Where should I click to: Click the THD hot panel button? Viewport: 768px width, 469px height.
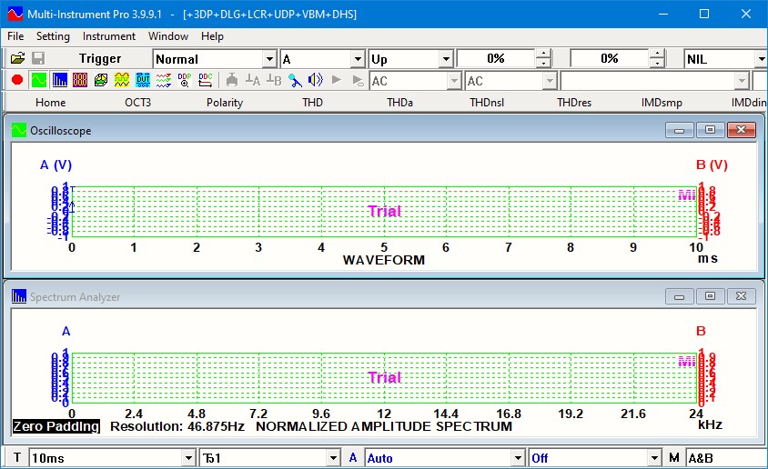coord(312,102)
